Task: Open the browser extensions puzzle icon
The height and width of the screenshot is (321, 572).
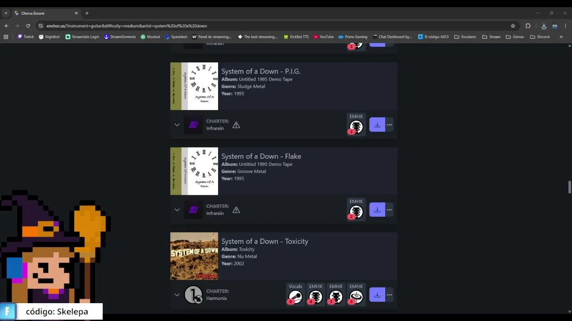Action: pos(528,26)
